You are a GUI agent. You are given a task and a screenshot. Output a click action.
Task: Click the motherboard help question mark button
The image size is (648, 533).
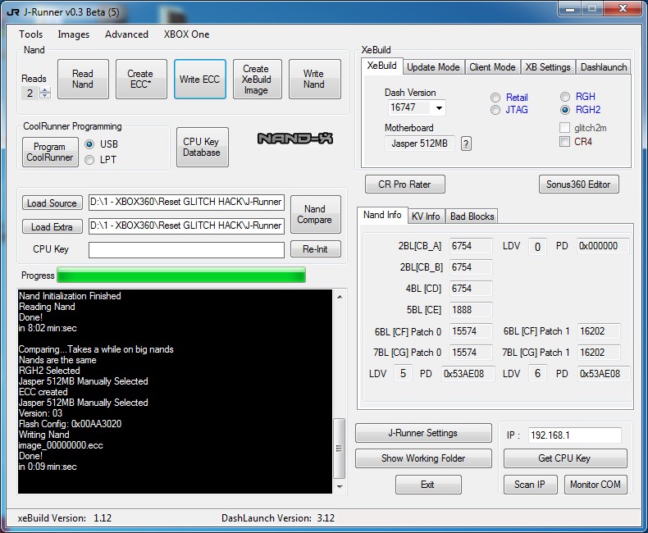coord(466,144)
